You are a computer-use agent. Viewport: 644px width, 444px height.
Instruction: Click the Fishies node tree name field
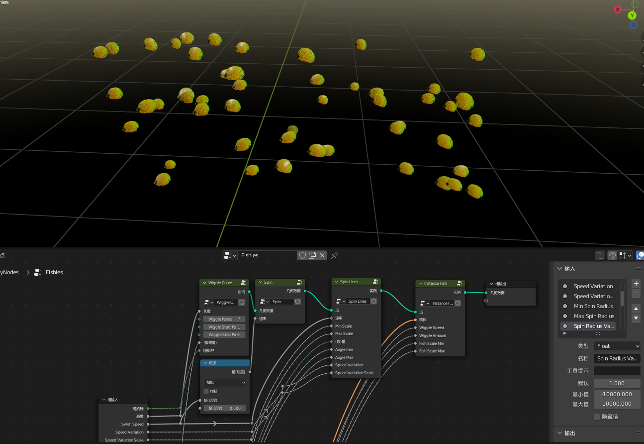pyautogui.click(x=268, y=255)
